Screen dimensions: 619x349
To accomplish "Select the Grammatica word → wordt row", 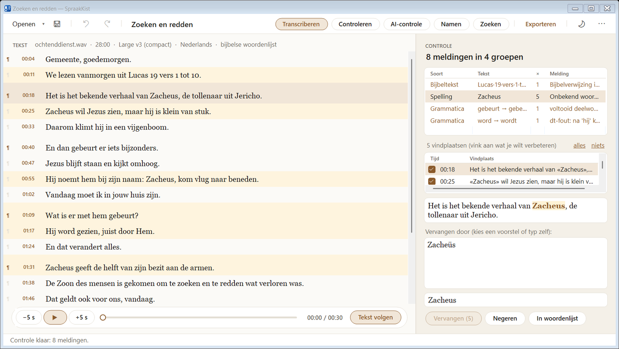I will click(x=515, y=121).
